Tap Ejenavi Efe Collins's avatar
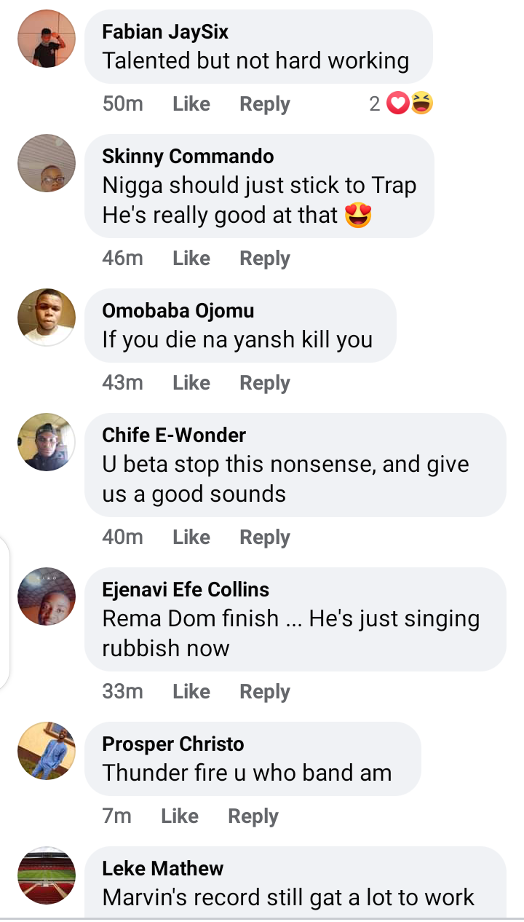 47,596
